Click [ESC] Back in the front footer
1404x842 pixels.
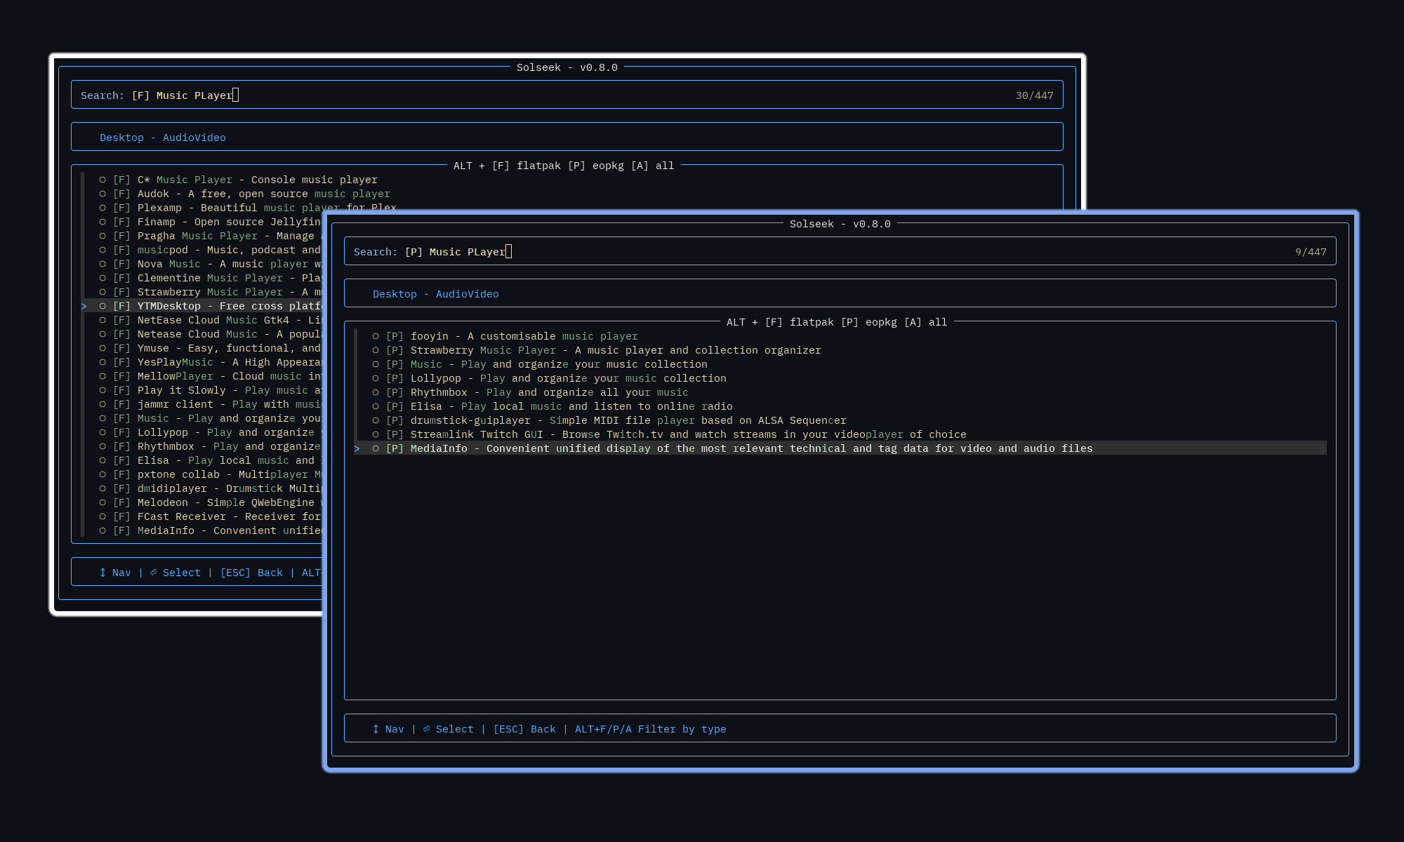tap(524, 729)
